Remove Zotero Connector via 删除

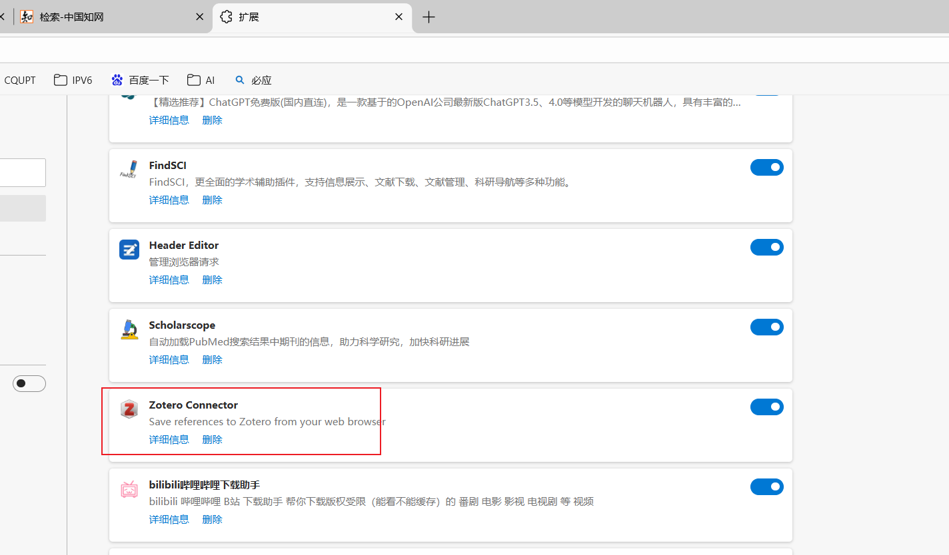point(212,439)
